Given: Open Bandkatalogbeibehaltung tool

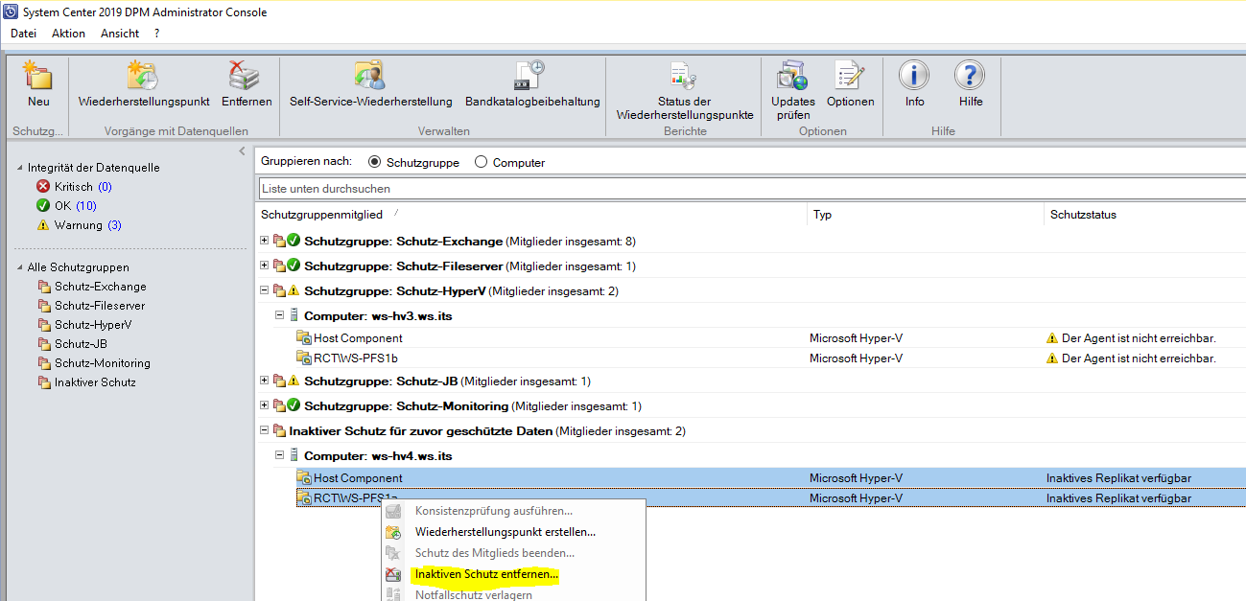Looking at the screenshot, I should click(x=531, y=75).
